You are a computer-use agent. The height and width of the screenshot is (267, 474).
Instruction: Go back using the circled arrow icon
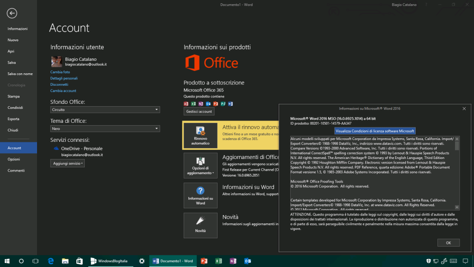12,13
